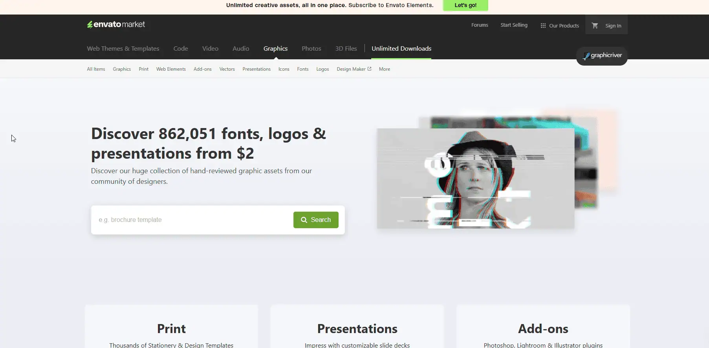Screen dimensions: 709x348
Task: Open the Presentations category card
Action: pyautogui.click(x=357, y=329)
